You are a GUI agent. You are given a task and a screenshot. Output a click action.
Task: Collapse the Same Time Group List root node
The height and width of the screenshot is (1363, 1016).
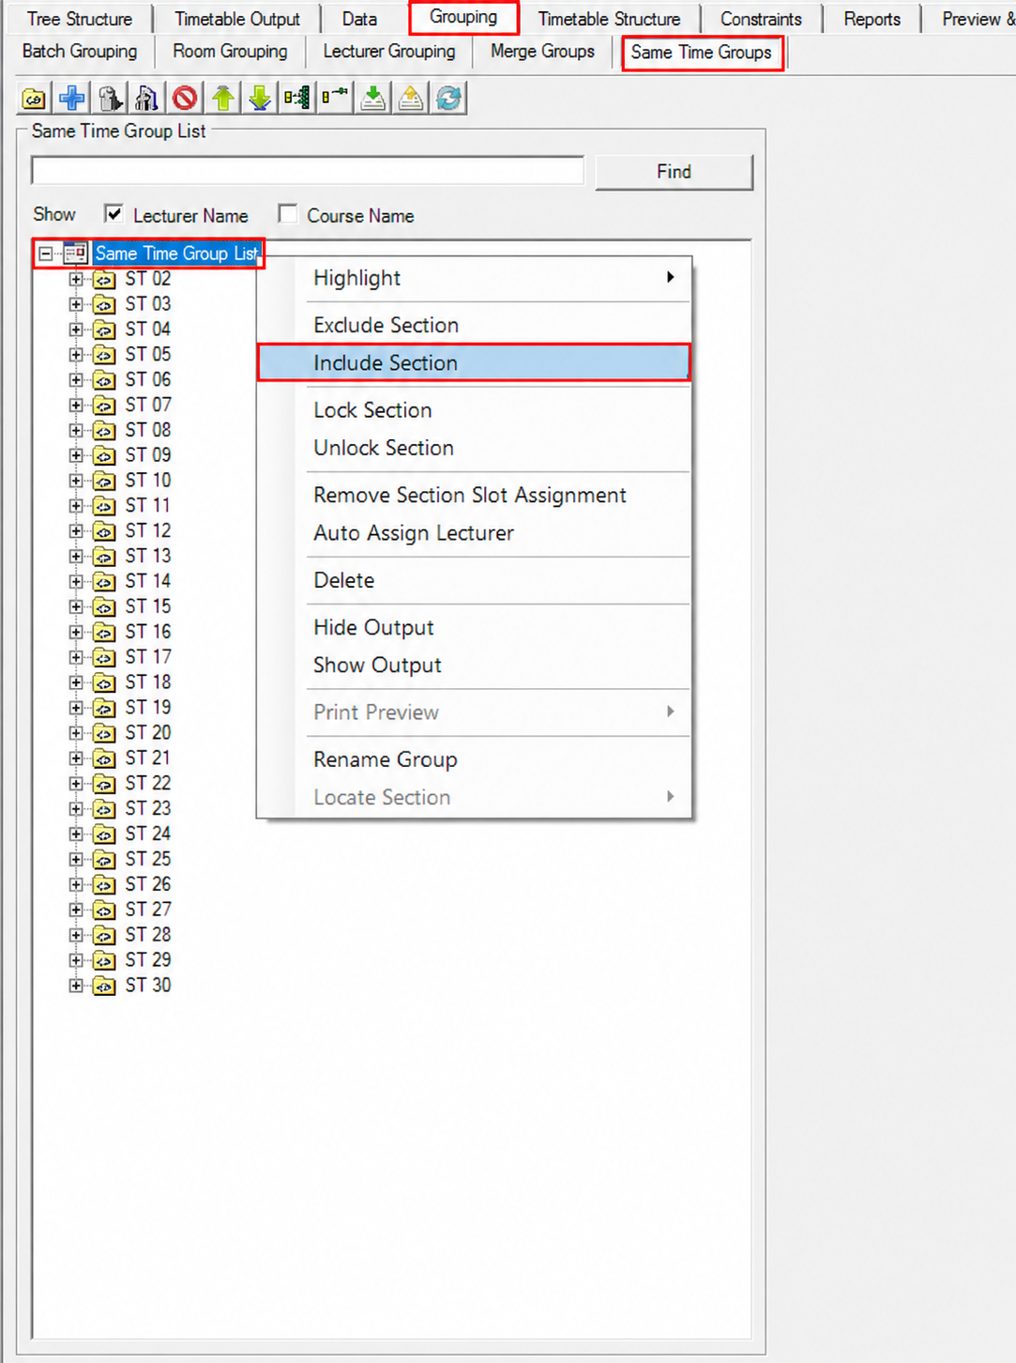click(45, 253)
